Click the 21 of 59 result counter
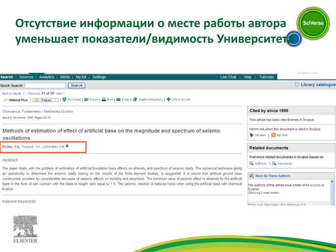Viewport: 336px width, 252px height. click(48, 93)
